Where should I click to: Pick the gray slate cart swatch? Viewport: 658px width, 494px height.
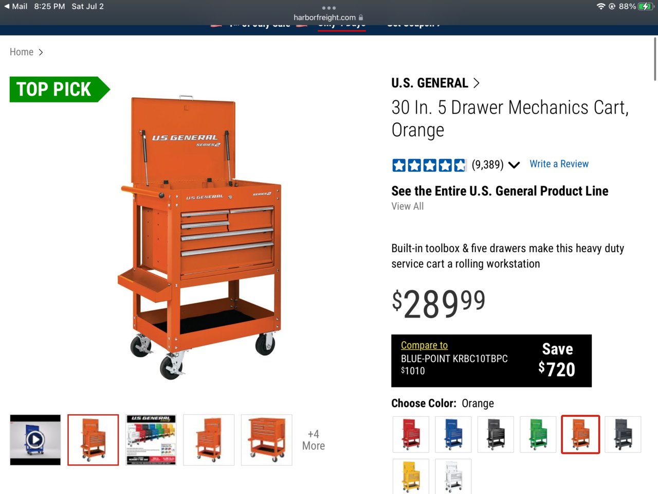click(x=623, y=435)
